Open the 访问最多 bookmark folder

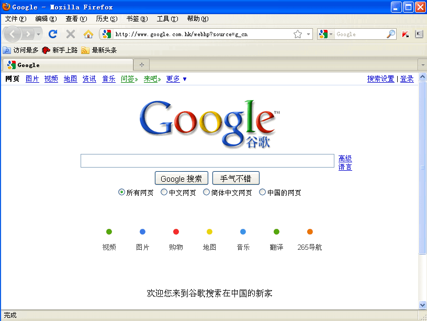click(x=21, y=50)
